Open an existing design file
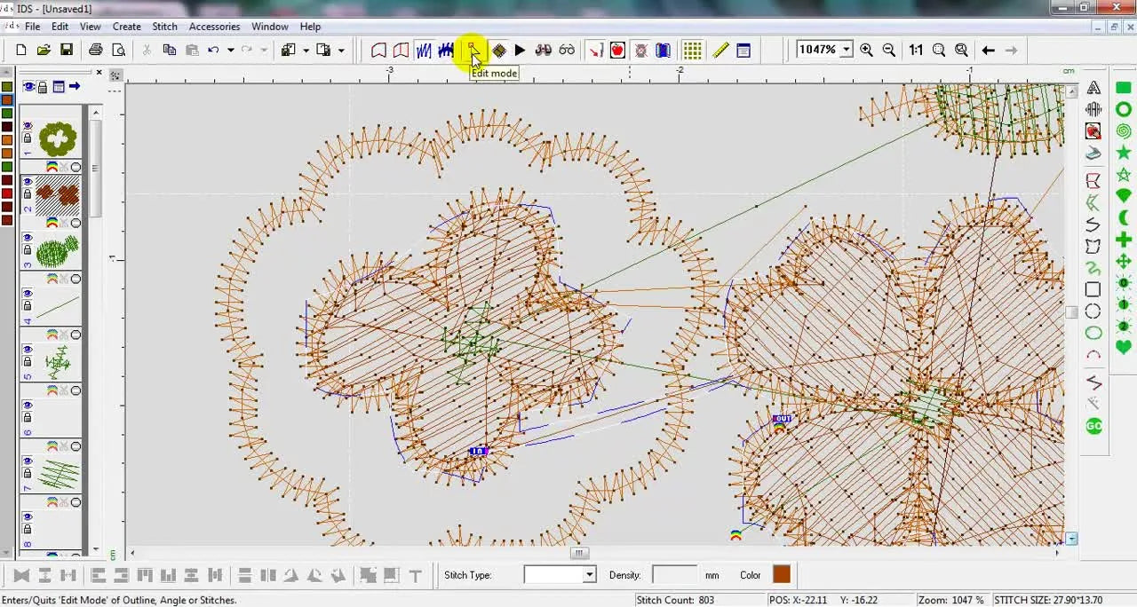This screenshot has height=607, width=1137. pyautogui.click(x=44, y=51)
